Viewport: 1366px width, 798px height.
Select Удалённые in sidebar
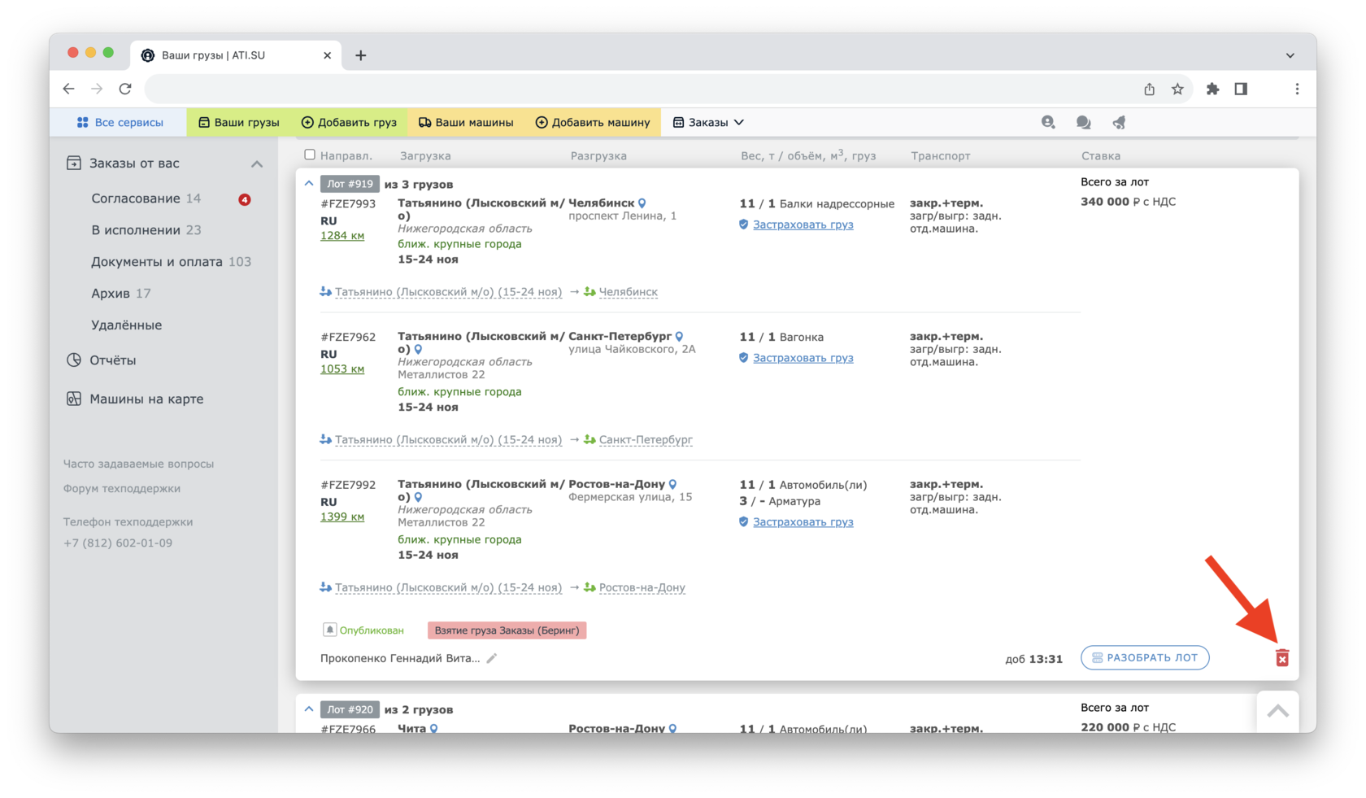126,325
